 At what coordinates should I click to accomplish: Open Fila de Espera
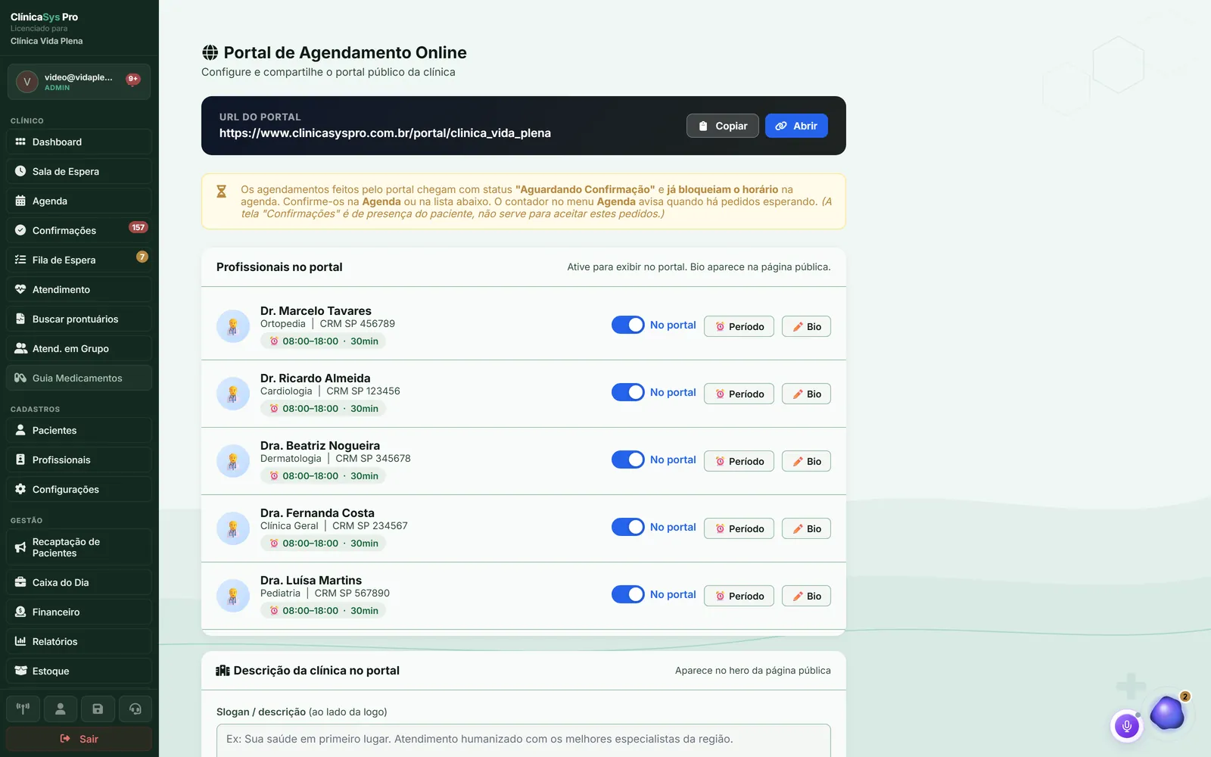[79, 260]
